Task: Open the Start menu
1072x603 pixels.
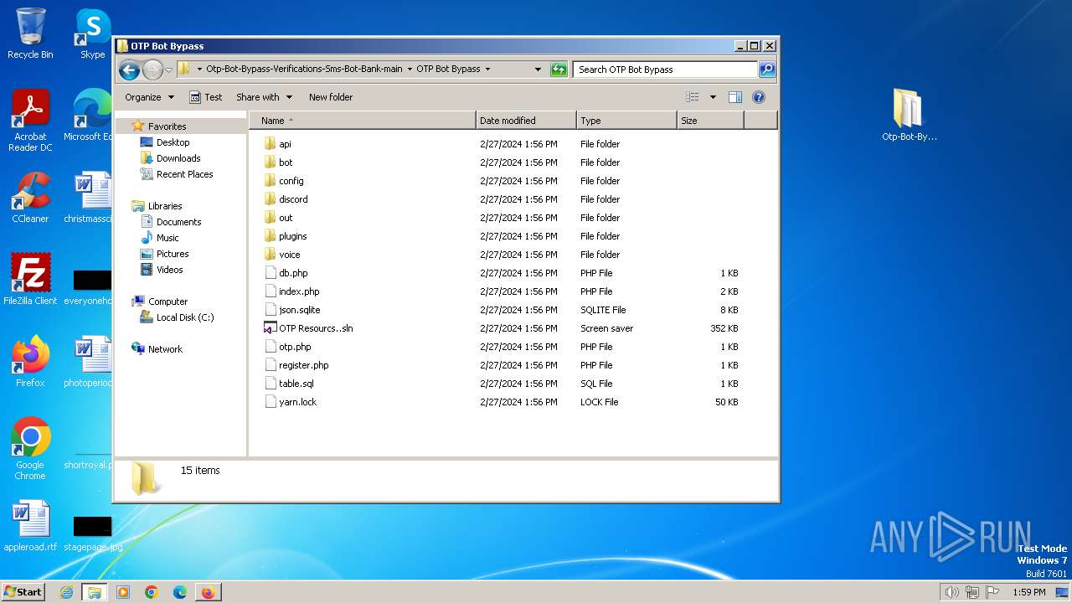Action: pos(23,592)
